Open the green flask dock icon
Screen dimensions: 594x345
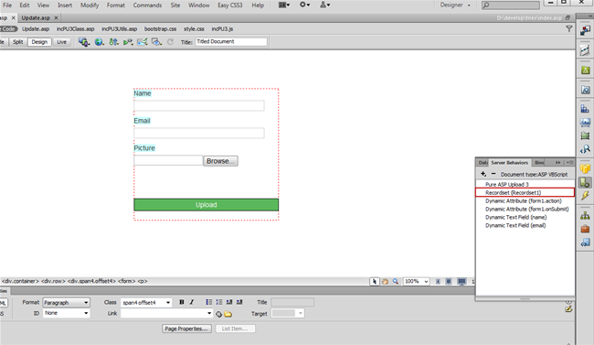coord(585,70)
